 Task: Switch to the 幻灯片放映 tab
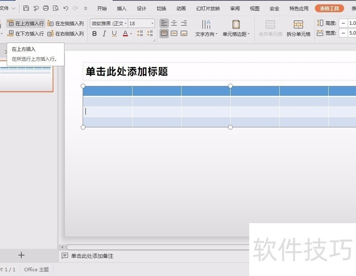(208, 8)
